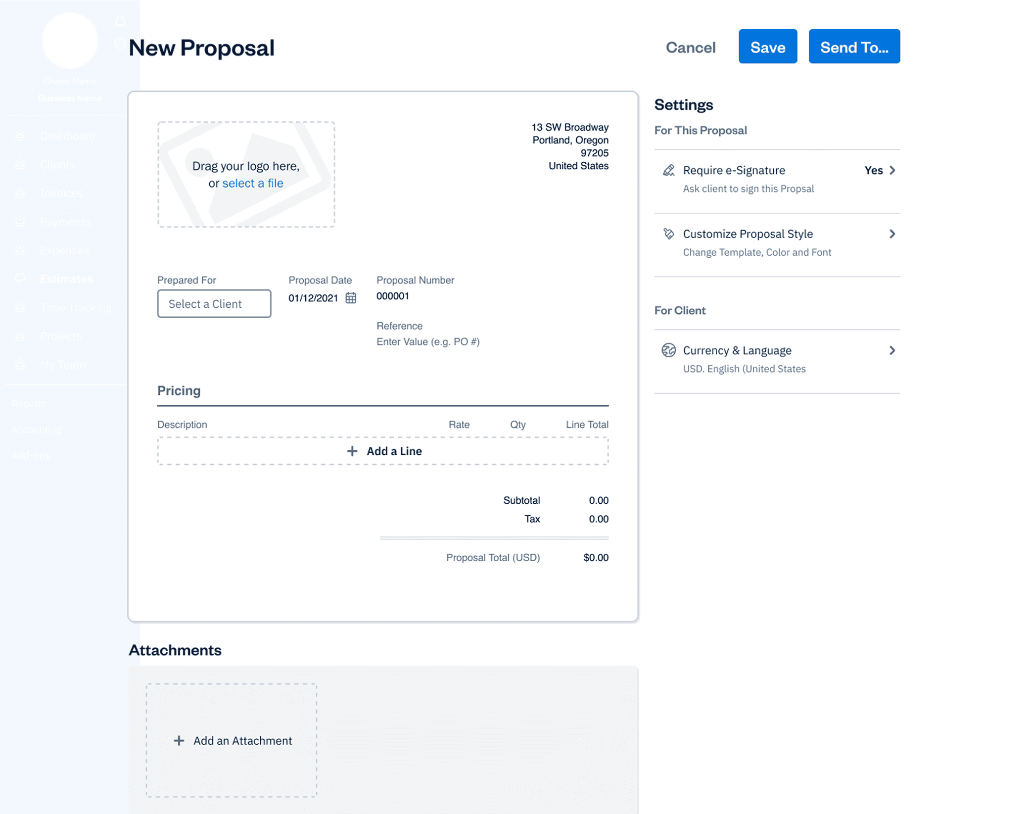This screenshot has width=1029, height=814.
Task: Open the Proposal Date calendar picker
Action: pos(351,298)
